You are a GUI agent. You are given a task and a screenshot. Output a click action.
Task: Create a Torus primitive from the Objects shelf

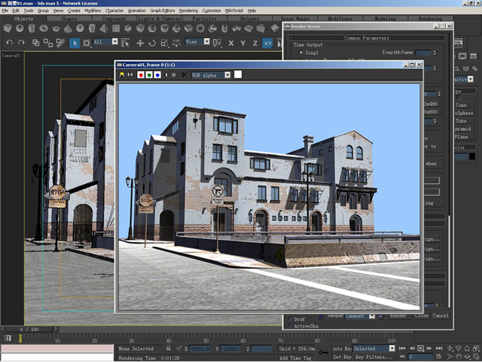point(44,29)
